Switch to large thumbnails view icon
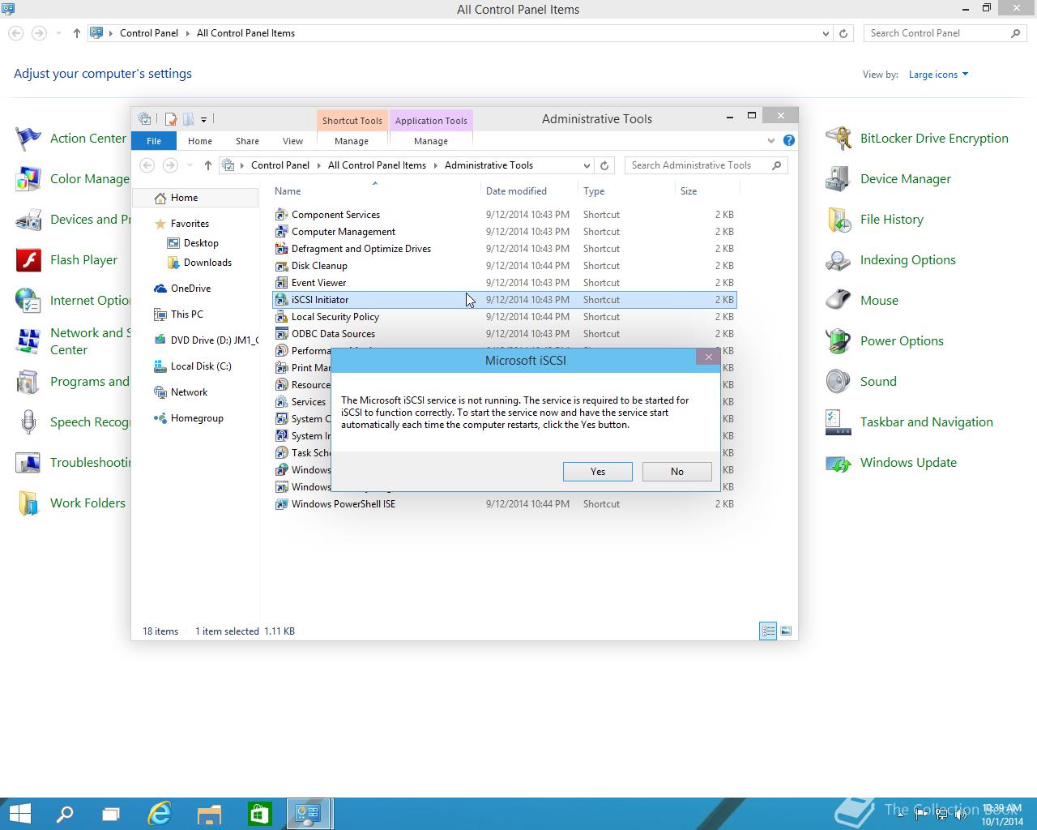Screen dimensions: 1037x830 (786, 631)
